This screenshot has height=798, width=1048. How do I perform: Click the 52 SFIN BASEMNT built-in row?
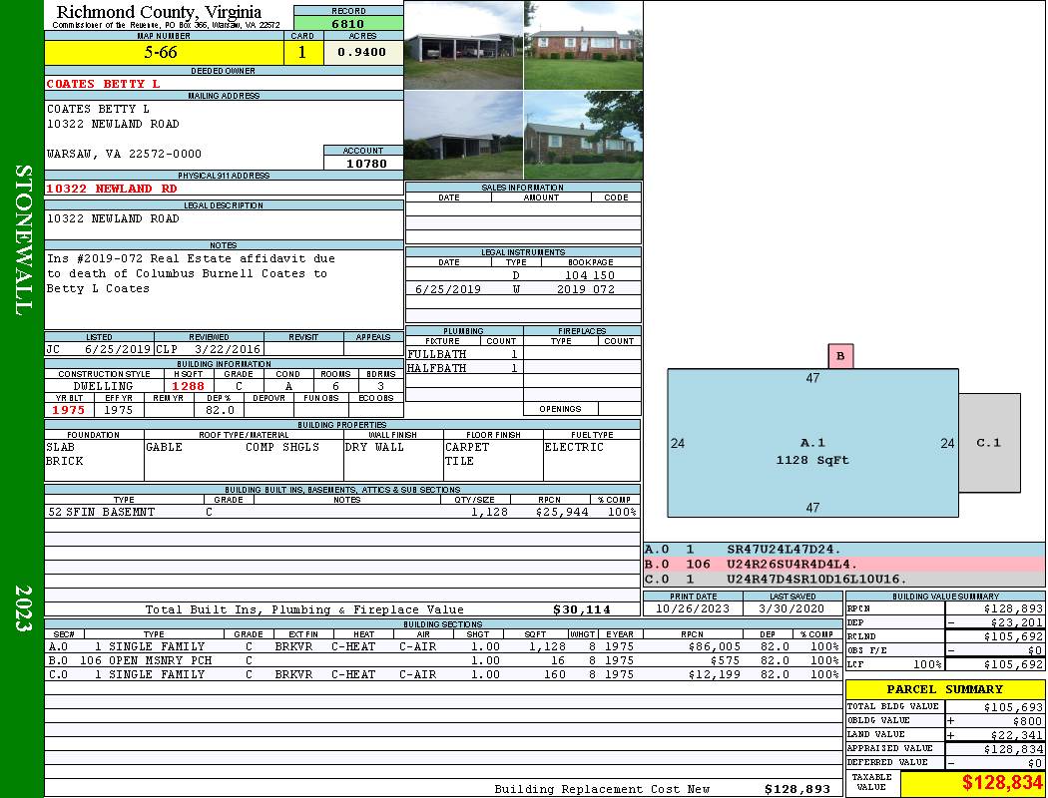click(x=342, y=512)
